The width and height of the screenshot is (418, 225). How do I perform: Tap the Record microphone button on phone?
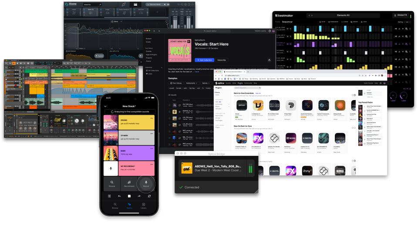(146, 184)
